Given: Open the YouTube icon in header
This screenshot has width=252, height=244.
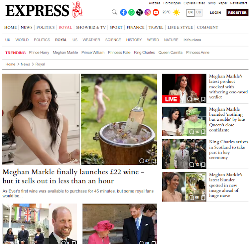Looking at the screenshot, I should 156,12.
